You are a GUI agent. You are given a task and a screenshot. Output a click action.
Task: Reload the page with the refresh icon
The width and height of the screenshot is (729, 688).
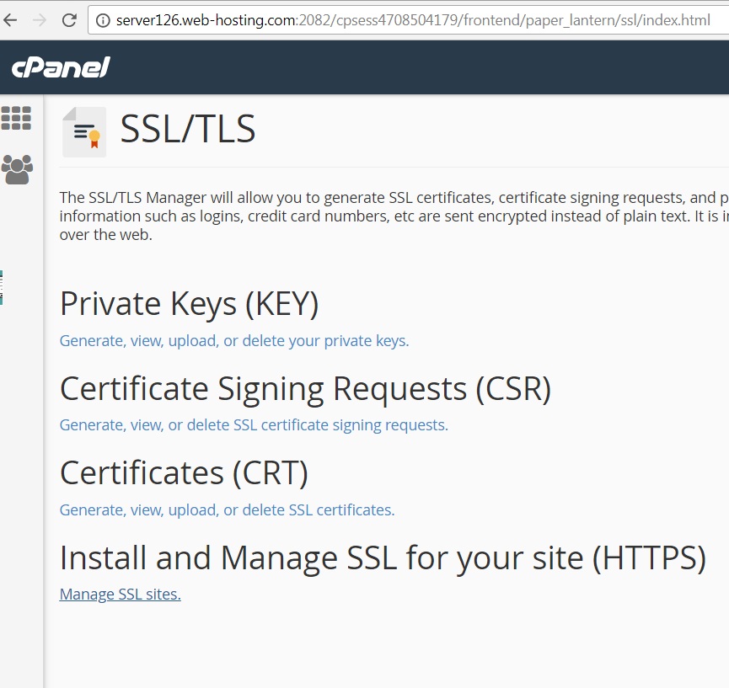69,20
